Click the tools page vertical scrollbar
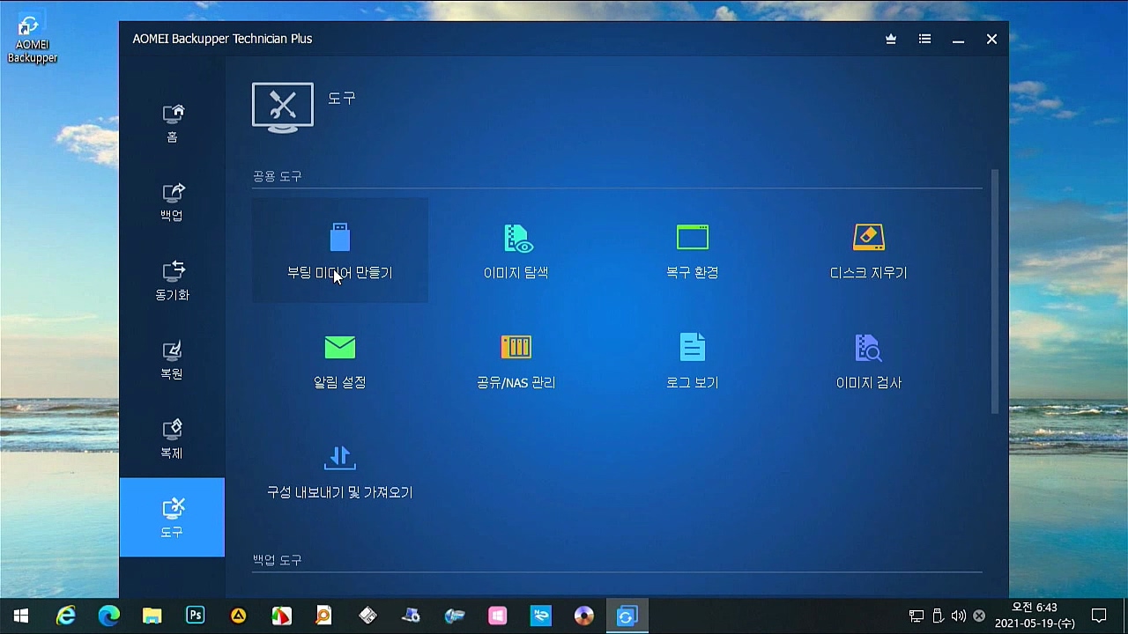Viewport: 1128px width, 634px height. (995, 291)
